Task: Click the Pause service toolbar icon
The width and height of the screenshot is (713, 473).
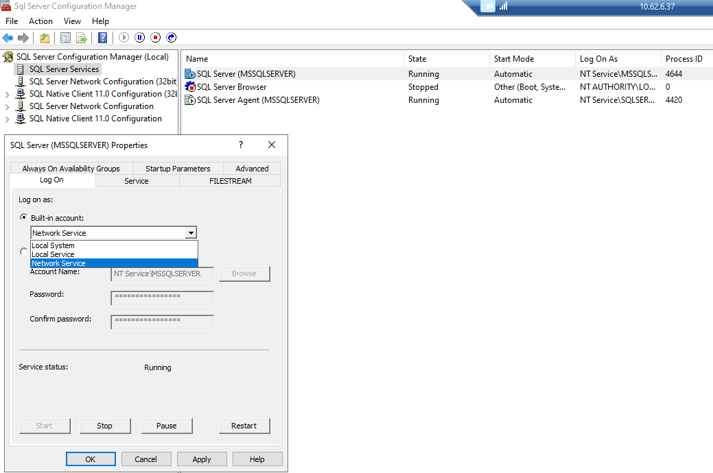Action: coord(139,38)
